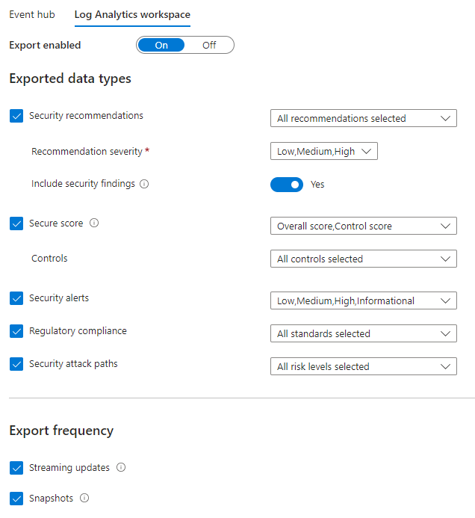
Task: Open the Overall score,Control score dropdown
Action: point(364,226)
